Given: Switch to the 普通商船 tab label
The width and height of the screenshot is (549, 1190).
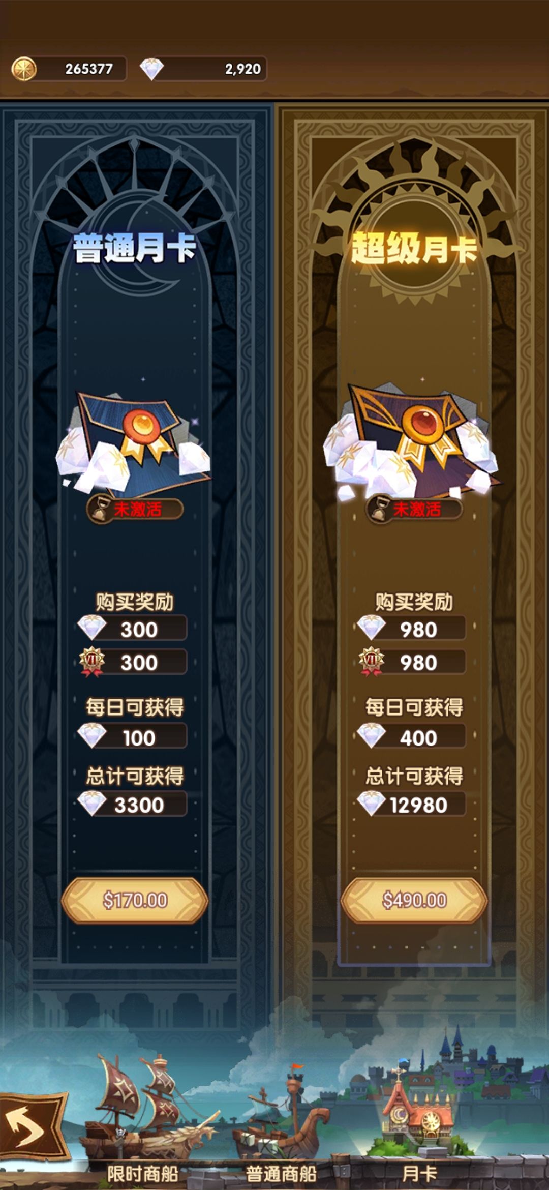Looking at the screenshot, I should [x=281, y=1174].
